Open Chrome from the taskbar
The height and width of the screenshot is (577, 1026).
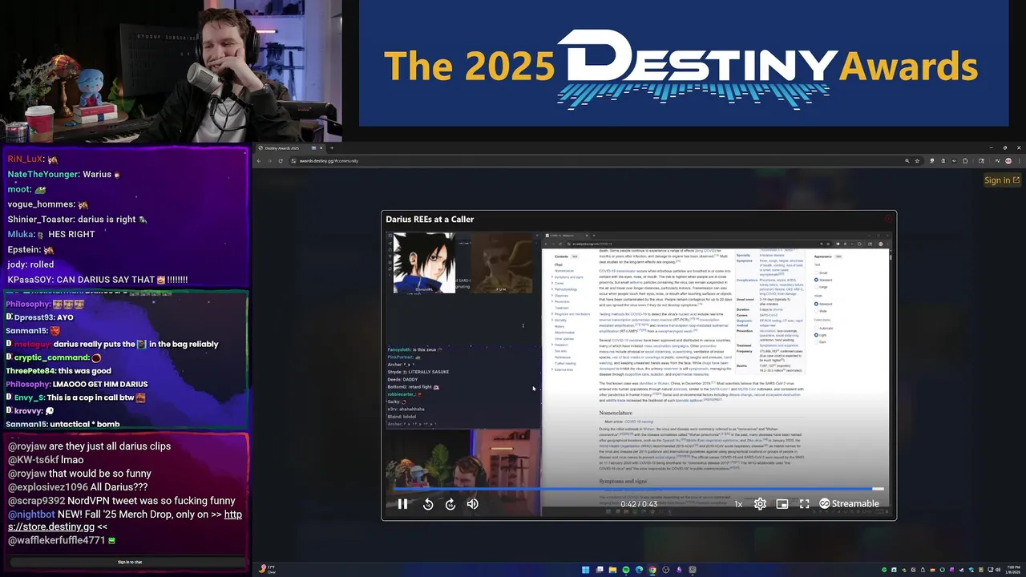tap(652, 570)
